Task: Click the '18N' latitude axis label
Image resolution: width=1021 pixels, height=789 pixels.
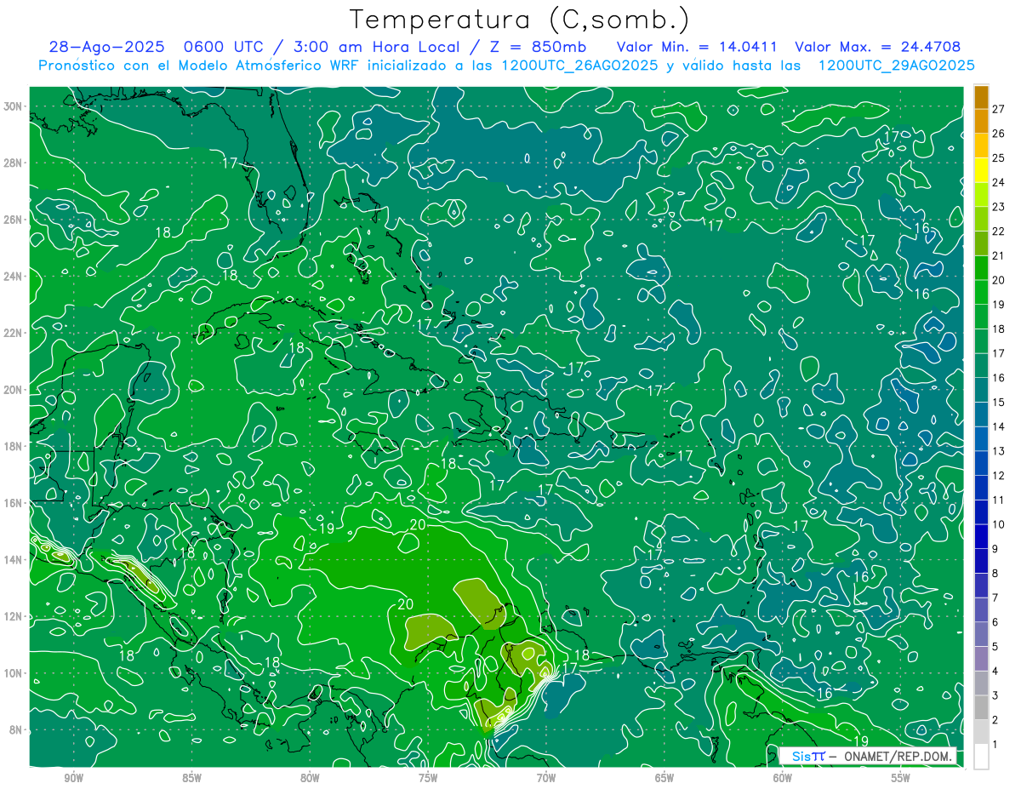Action: (x=14, y=446)
